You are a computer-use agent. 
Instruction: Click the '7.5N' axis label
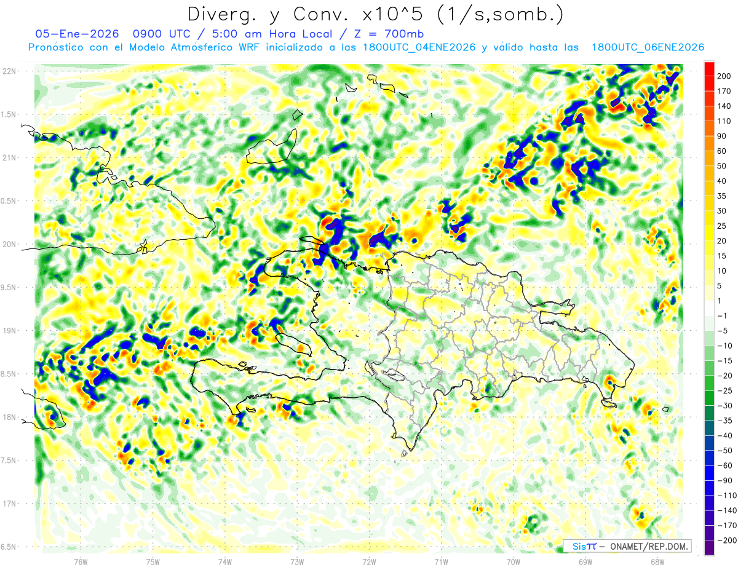pos(9,461)
